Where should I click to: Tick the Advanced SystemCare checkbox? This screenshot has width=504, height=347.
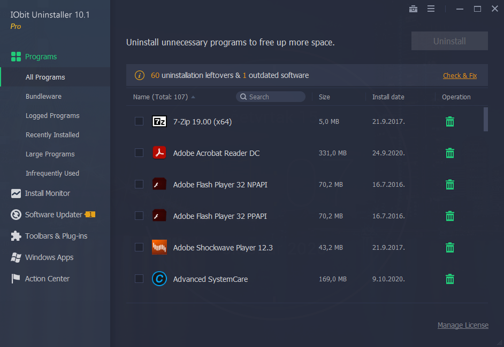[139, 278]
